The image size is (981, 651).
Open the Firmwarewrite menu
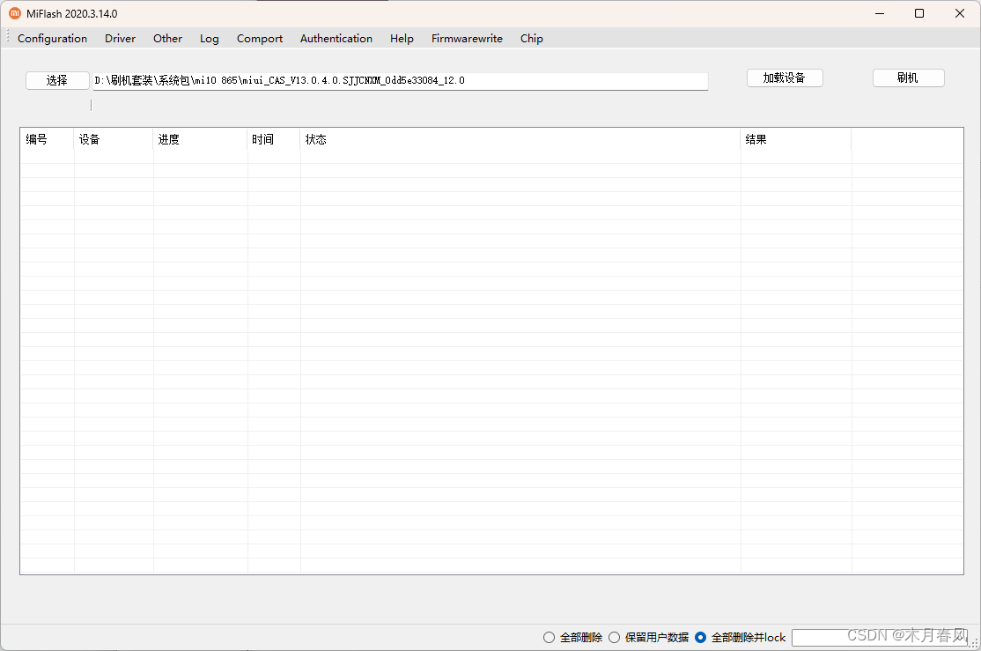(467, 38)
